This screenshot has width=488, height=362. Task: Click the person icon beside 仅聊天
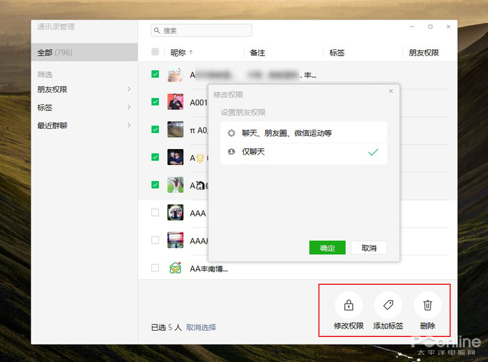click(x=231, y=152)
